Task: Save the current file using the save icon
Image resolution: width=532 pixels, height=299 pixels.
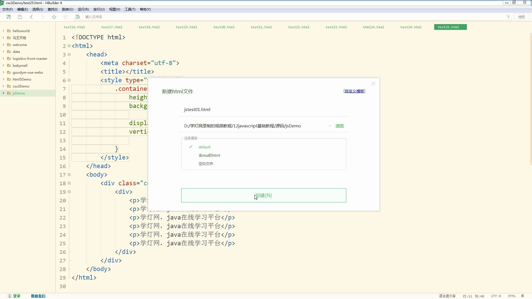Action: (x=19, y=17)
